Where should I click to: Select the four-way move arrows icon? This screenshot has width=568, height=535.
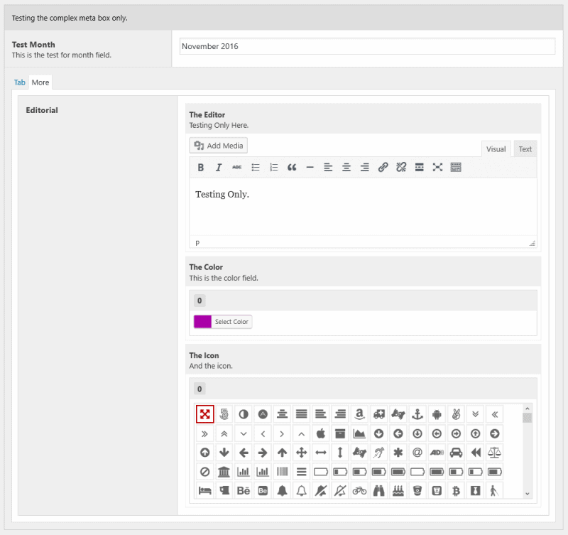(x=301, y=453)
